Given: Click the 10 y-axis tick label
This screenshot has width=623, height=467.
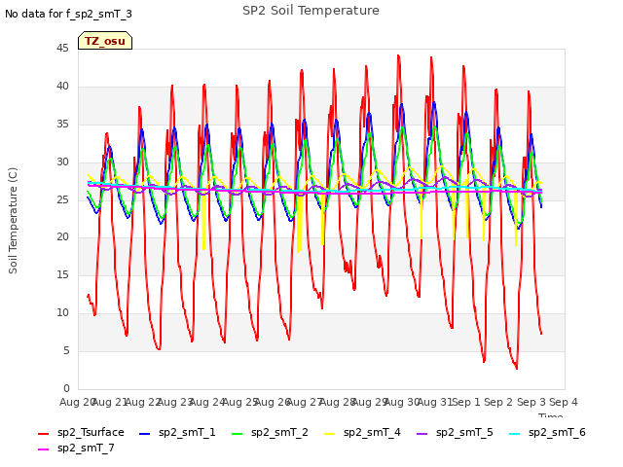Looking at the screenshot, I should tap(62, 312).
